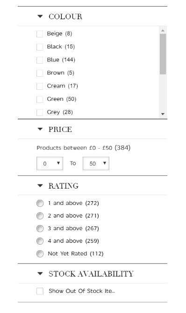Viewport: 186px width, 313px height.
Task: Select the 1 and above rating
Action: point(40,203)
